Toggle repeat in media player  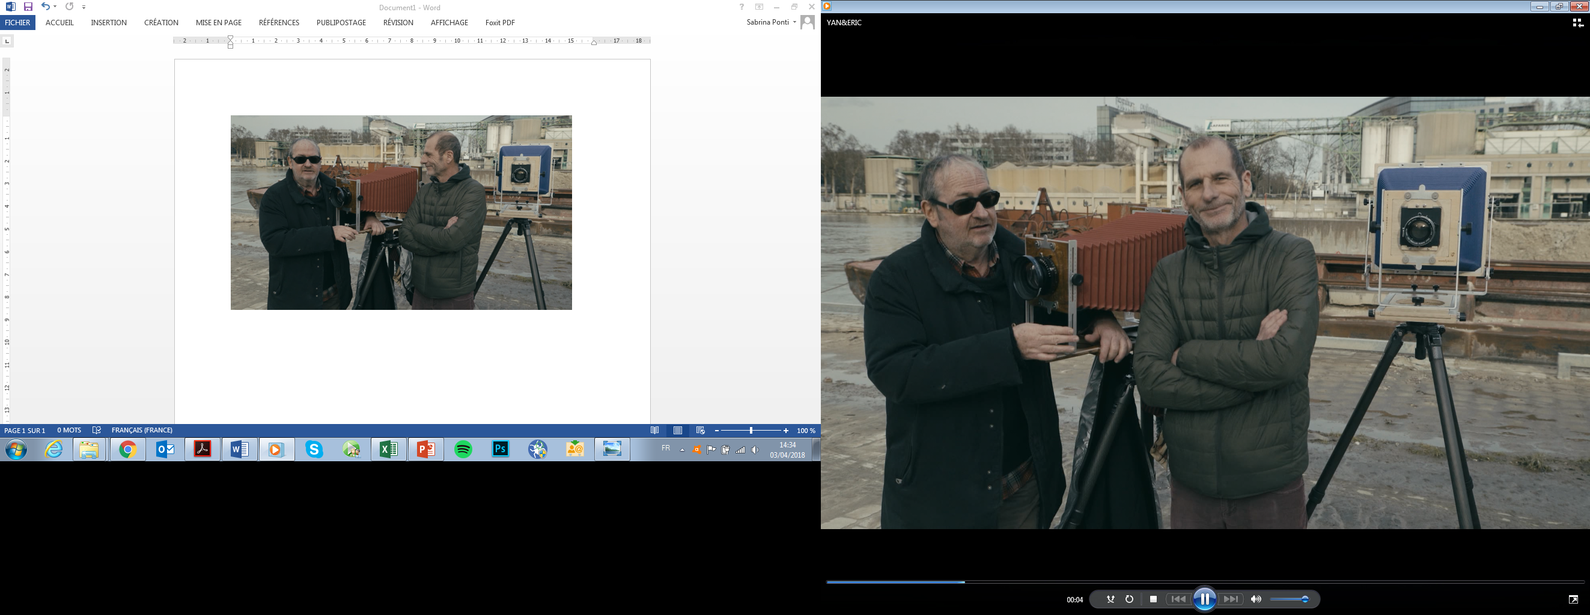[1130, 599]
